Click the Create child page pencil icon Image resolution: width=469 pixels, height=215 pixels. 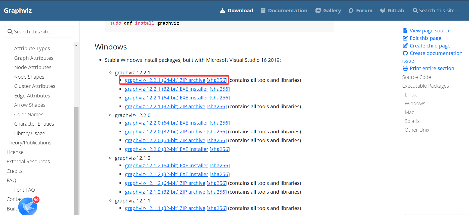tap(405, 46)
